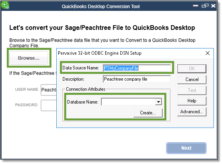Screen dimensions: 222x164
Task: Close the QuickBooks Conversion Tool window
Action: pyautogui.click(x=213, y=6)
